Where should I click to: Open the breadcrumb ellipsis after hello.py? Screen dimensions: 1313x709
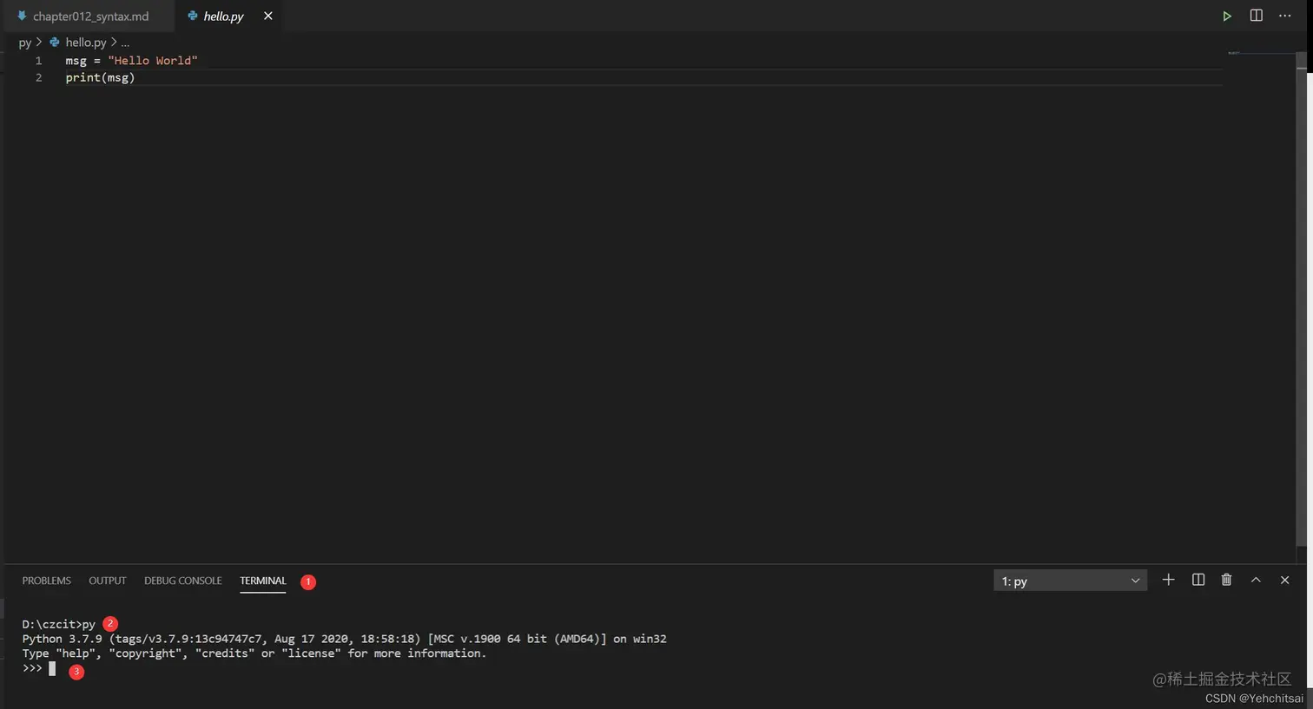coord(125,42)
